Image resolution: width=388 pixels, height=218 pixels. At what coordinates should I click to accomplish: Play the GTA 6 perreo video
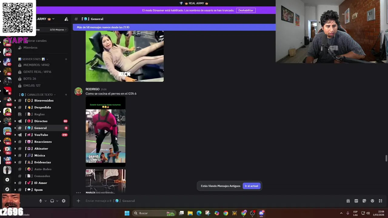click(x=105, y=132)
